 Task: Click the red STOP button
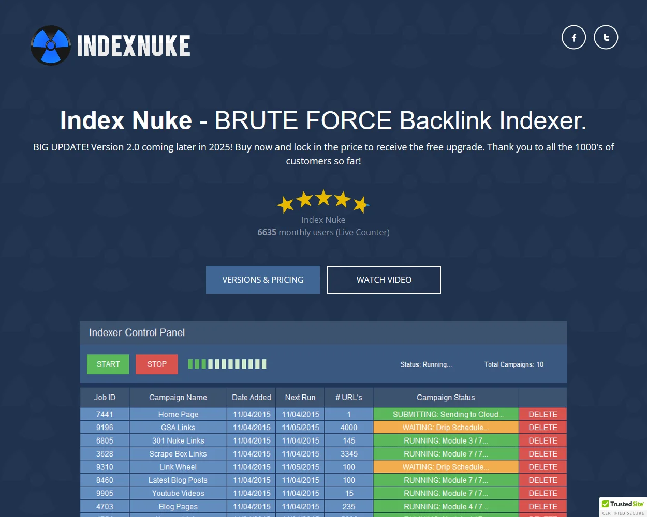[x=157, y=364]
